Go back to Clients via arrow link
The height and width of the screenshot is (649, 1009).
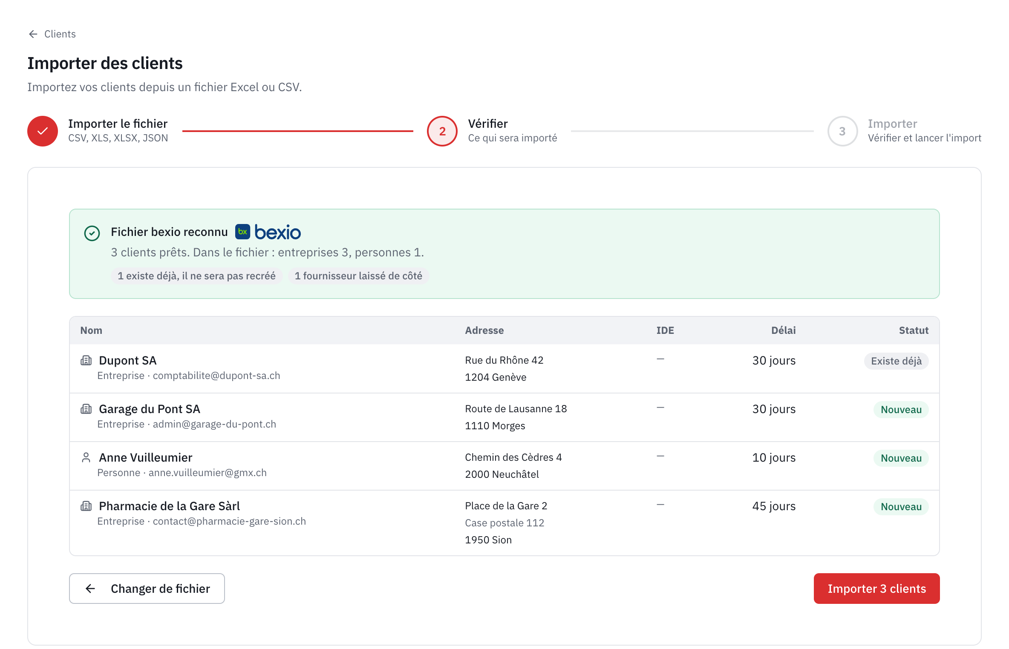(52, 34)
